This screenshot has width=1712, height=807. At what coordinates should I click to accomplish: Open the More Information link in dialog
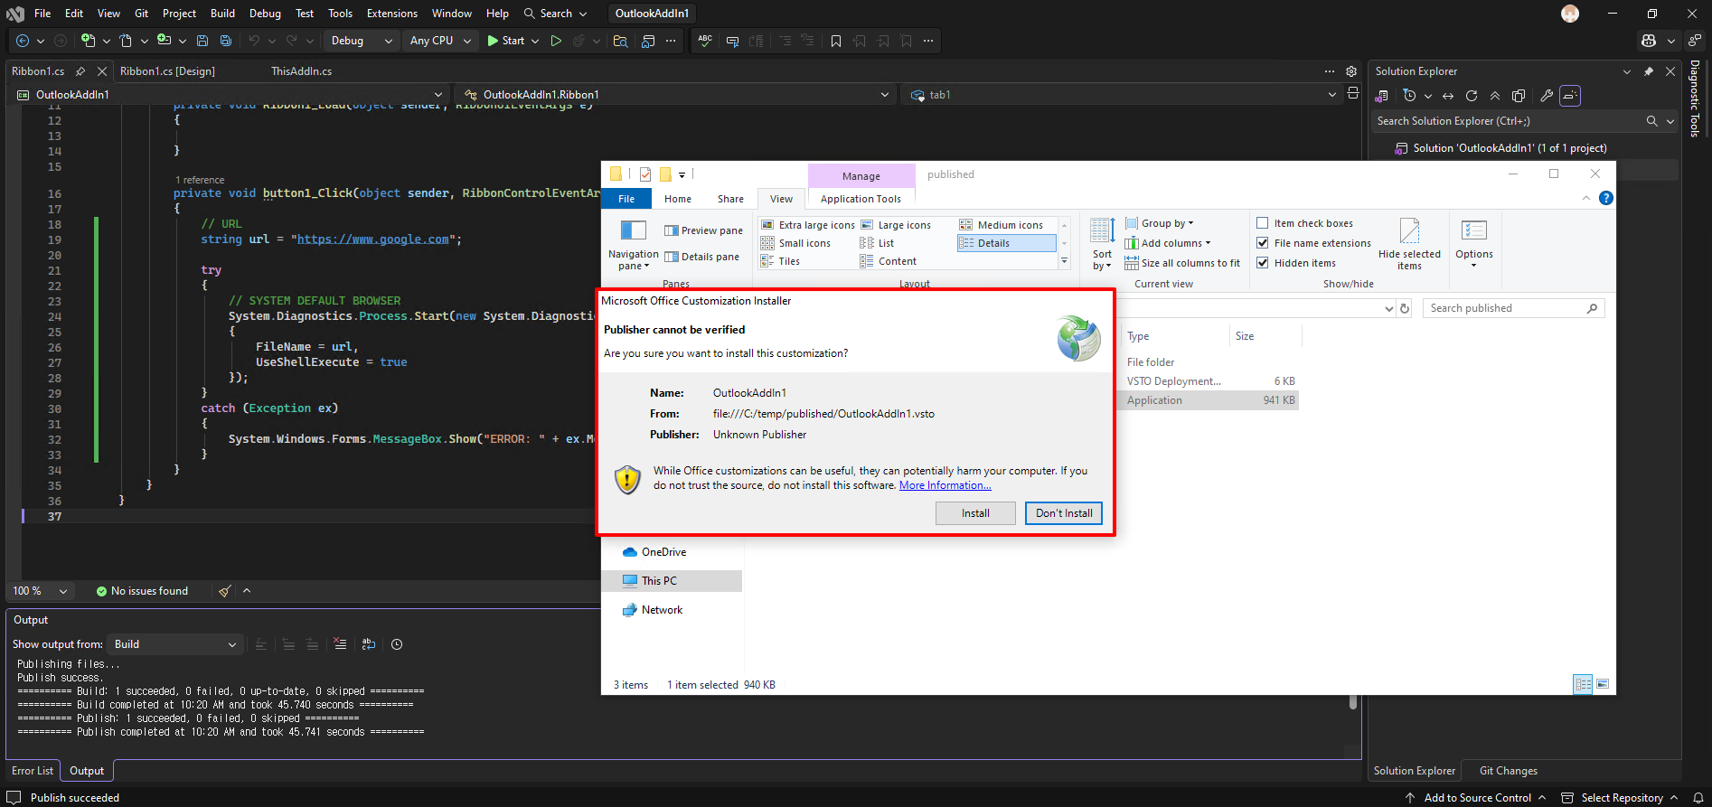click(x=945, y=485)
